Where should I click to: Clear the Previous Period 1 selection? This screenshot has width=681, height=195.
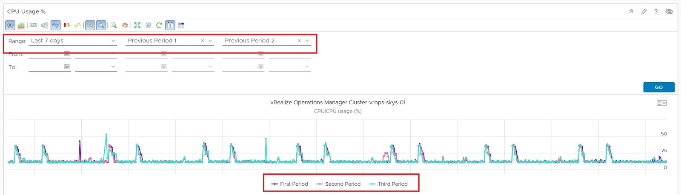(x=203, y=41)
